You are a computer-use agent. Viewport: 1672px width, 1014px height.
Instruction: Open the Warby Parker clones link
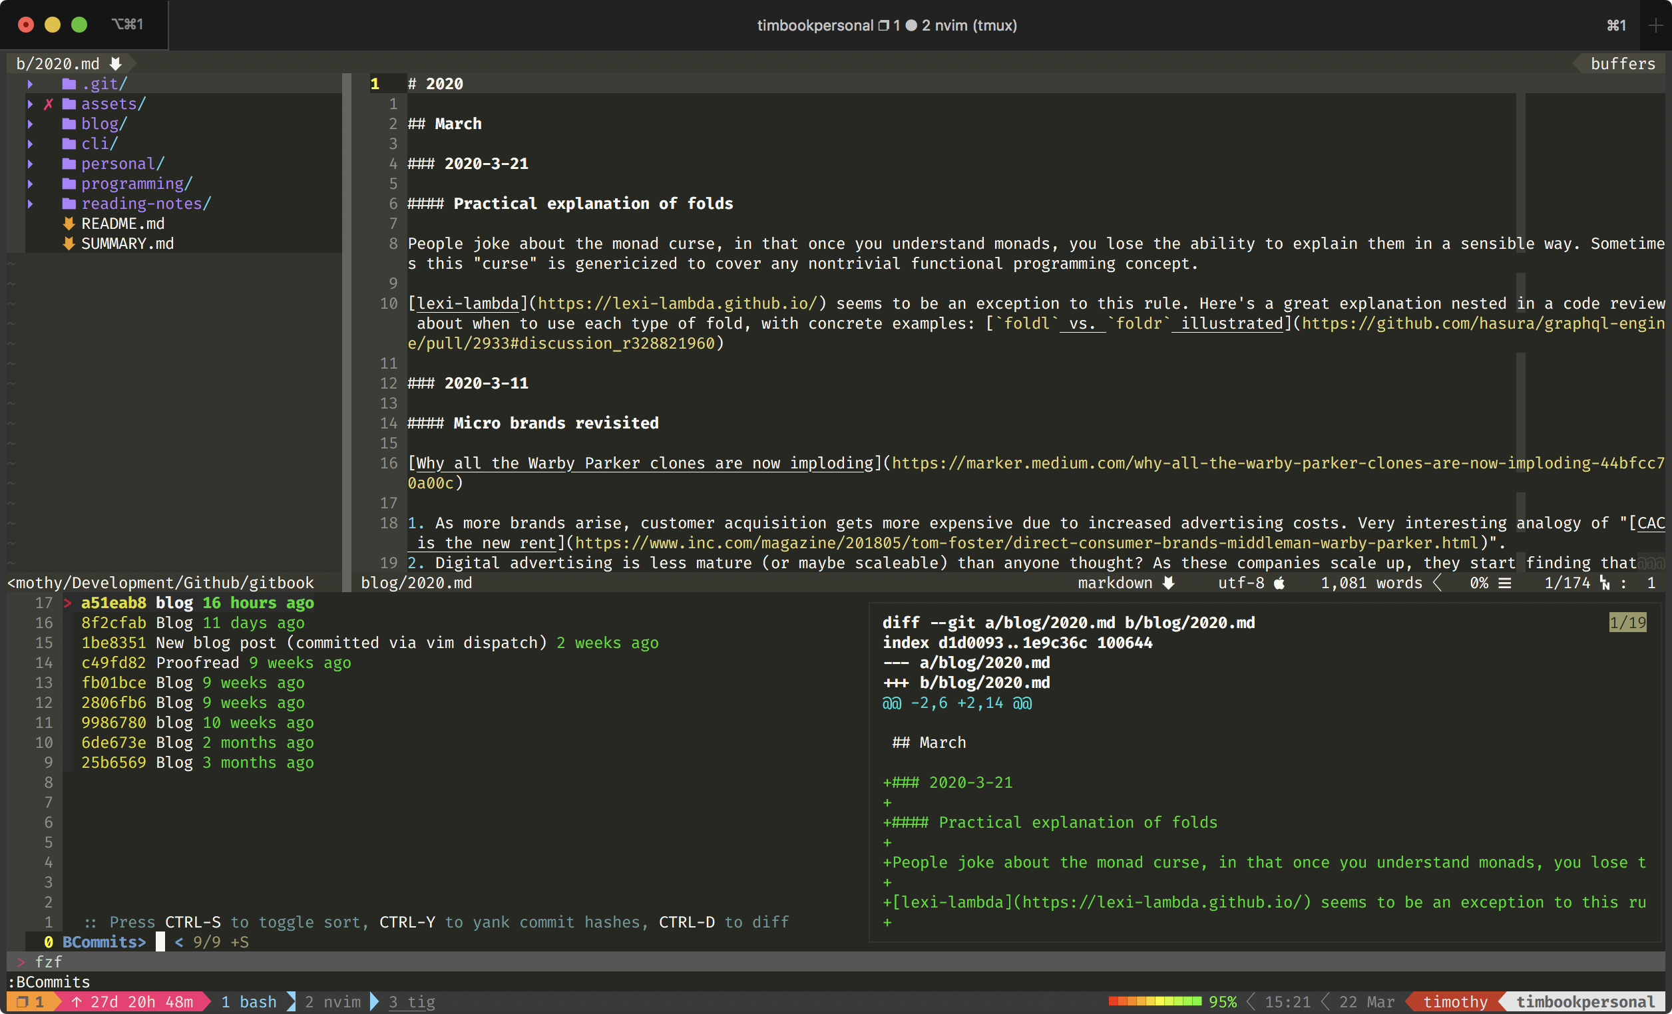[x=643, y=463]
